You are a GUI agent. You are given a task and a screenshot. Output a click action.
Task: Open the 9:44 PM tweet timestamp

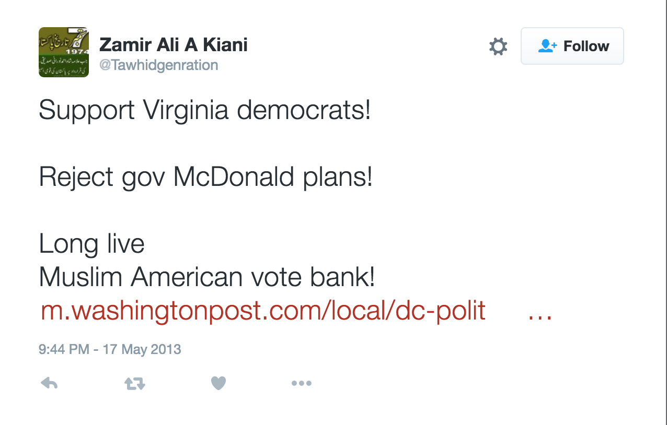point(110,349)
